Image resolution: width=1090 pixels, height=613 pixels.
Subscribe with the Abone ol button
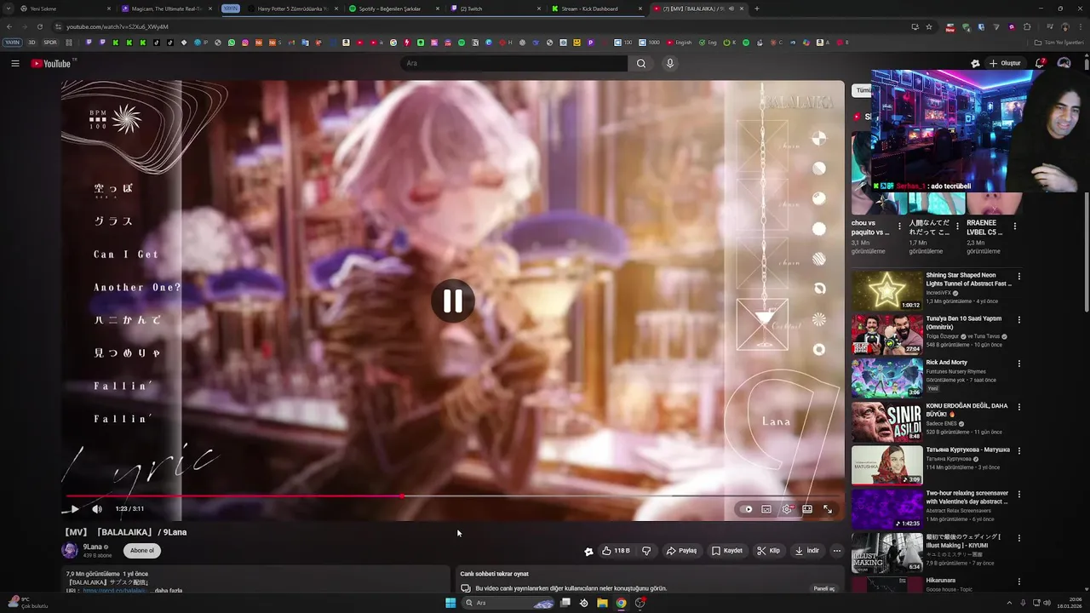pos(142,550)
